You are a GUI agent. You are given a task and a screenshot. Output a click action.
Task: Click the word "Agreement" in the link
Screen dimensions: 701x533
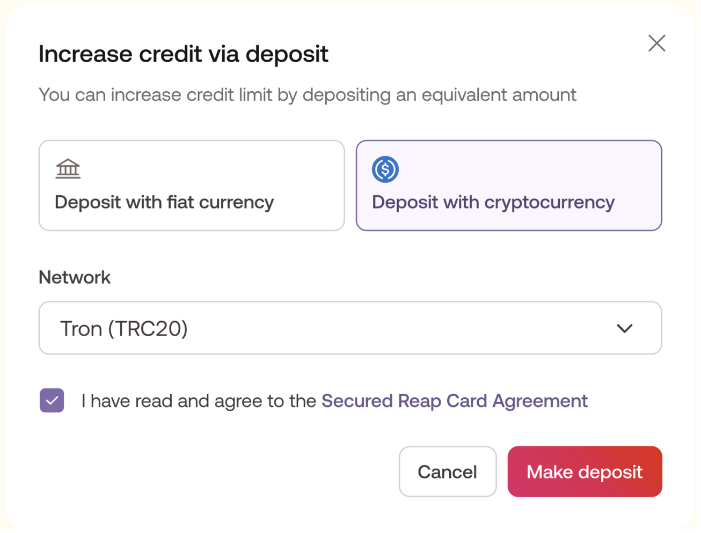[x=540, y=401]
